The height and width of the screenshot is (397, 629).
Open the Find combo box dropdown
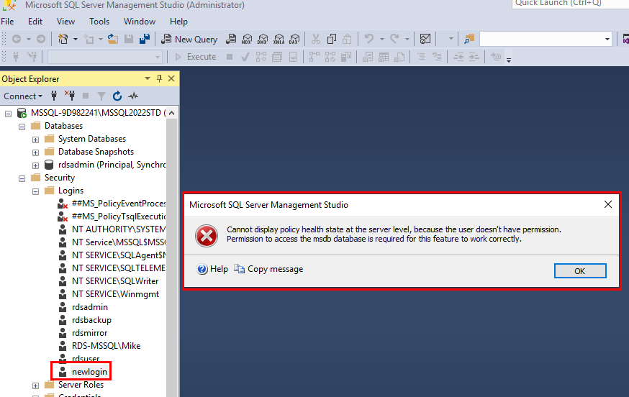point(607,40)
